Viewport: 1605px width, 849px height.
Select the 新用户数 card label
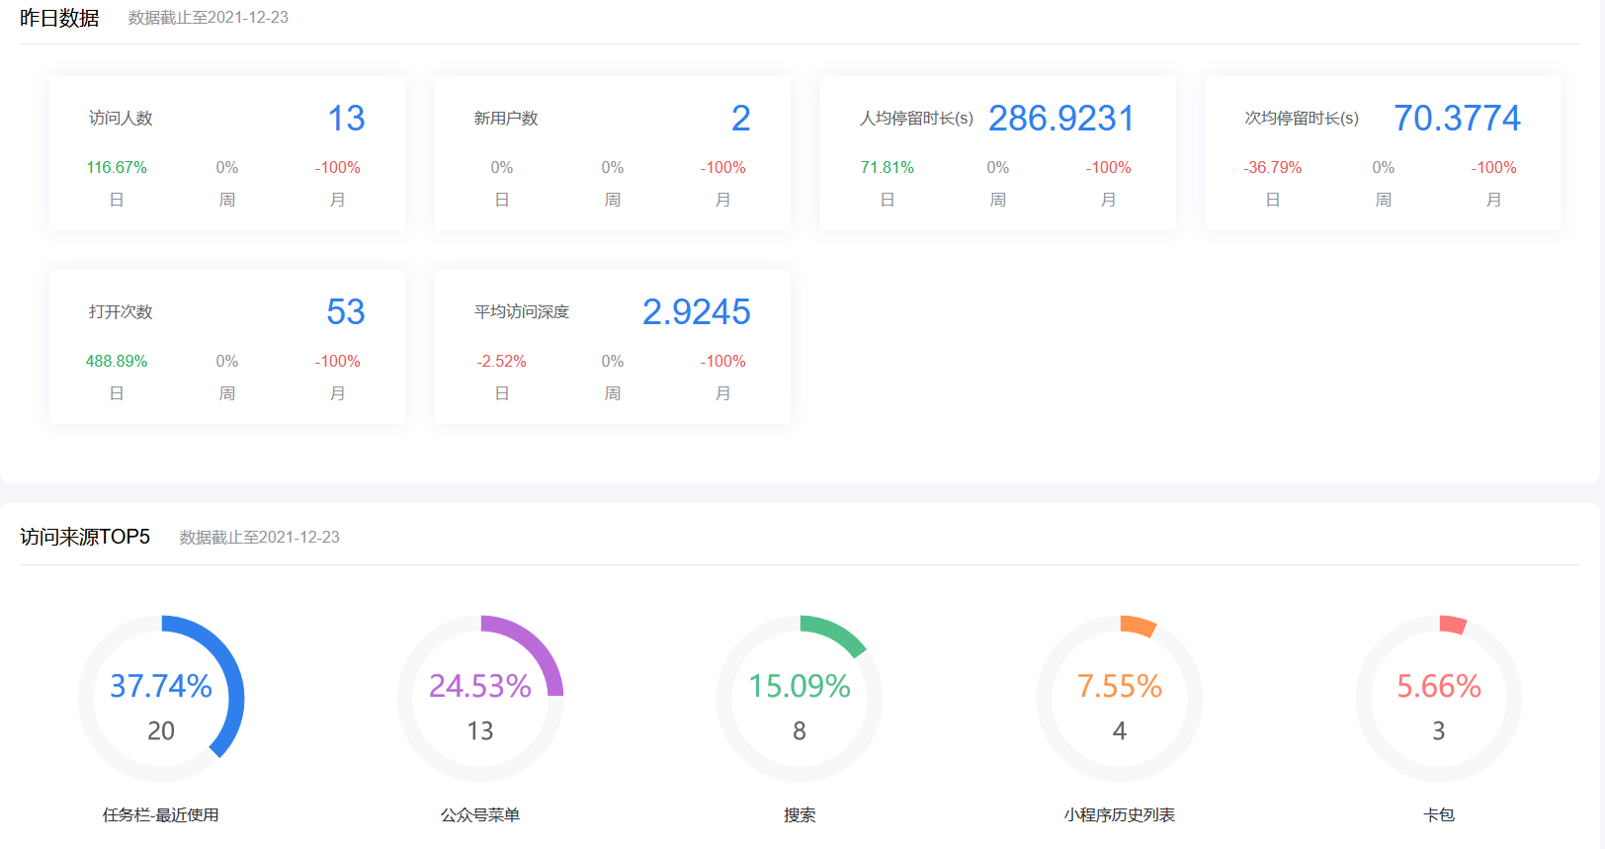point(505,119)
